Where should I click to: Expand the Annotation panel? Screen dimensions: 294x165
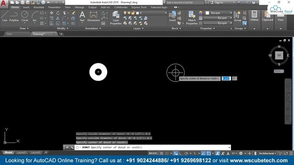click(93, 28)
